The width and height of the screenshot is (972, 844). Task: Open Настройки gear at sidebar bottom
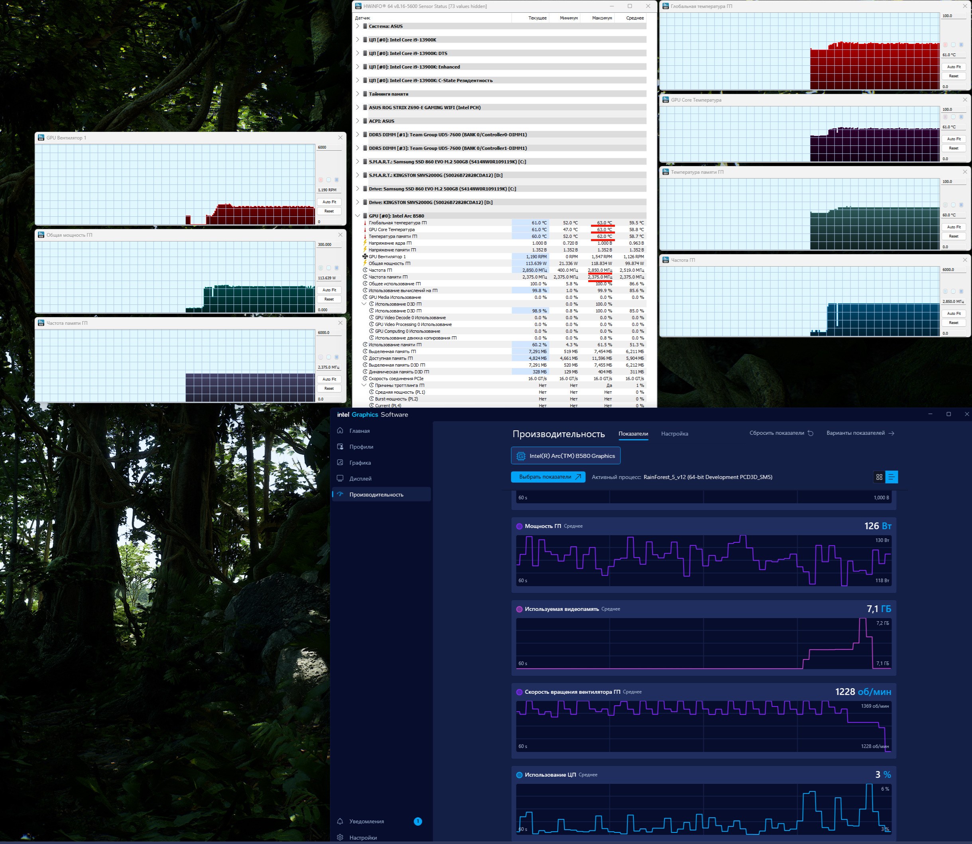(363, 837)
